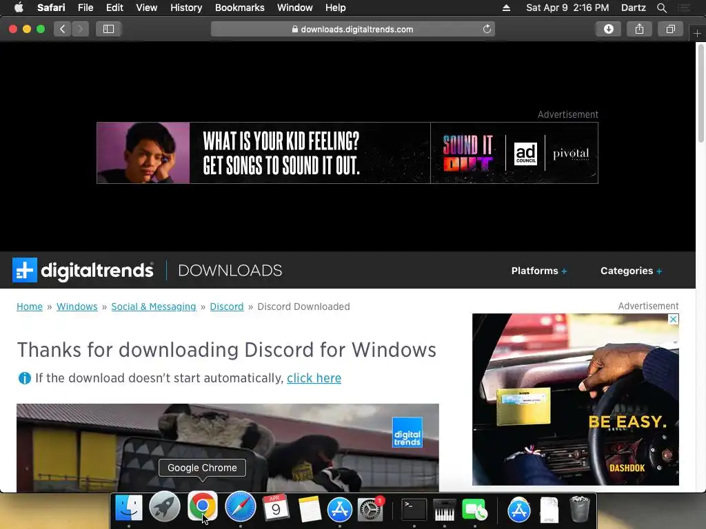Screen dimensions: 706x529
Task: Click the Safari compass in the Dock
Action: tap(241, 507)
